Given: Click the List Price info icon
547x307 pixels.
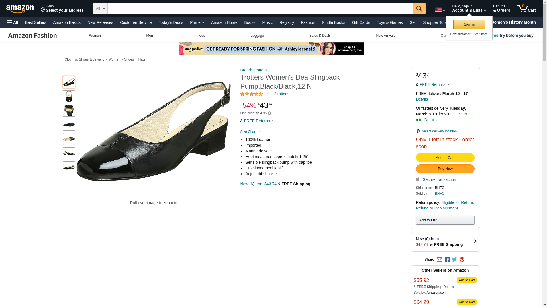Looking at the screenshot, I should tap(270, 113).
